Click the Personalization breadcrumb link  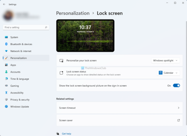tap(73, 13)
